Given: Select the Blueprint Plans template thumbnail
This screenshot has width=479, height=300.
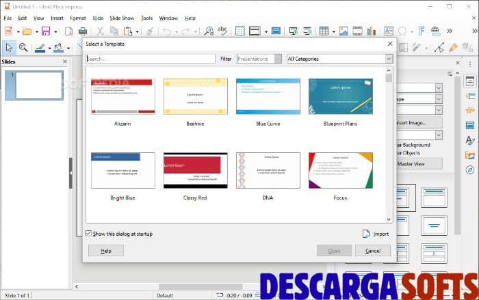Looking at the screenshot, I should pyautogui.click(x=341, y=96).
